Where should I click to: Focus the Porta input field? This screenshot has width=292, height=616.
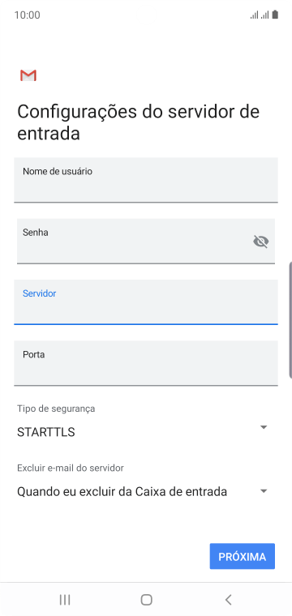[146, 363]
